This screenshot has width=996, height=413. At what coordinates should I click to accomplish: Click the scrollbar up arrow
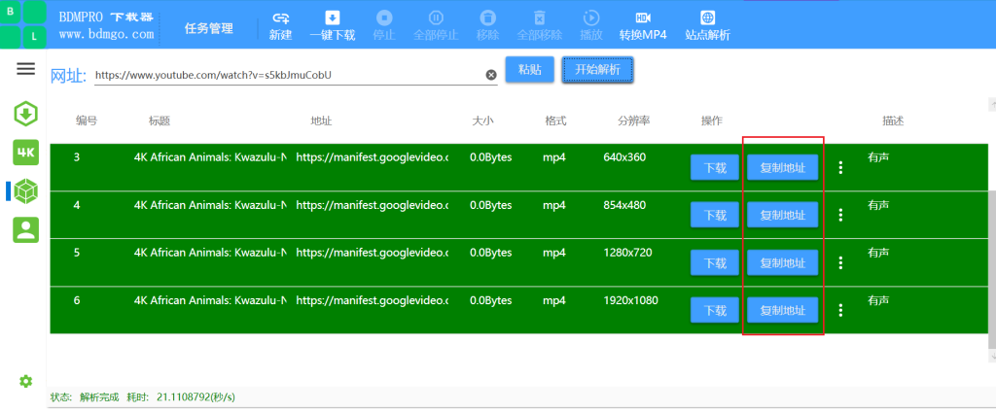tap(992, 103)
